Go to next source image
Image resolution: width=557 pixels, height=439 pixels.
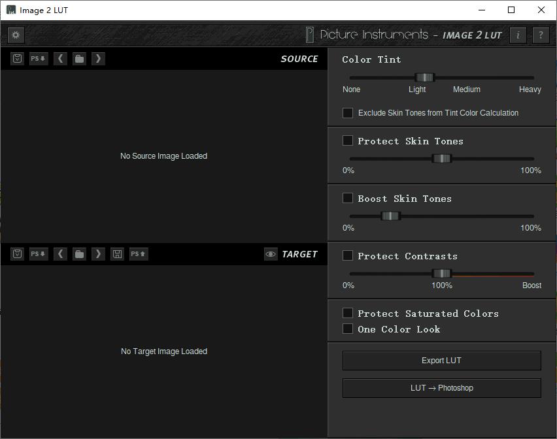98,59
